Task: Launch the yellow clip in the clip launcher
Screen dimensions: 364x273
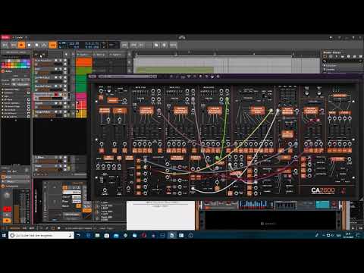Action: (81, 113)
